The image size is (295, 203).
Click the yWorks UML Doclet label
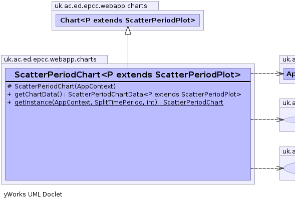[33, 194]
